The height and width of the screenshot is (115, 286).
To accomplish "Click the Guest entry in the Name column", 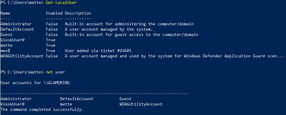I will click(7, 34).
